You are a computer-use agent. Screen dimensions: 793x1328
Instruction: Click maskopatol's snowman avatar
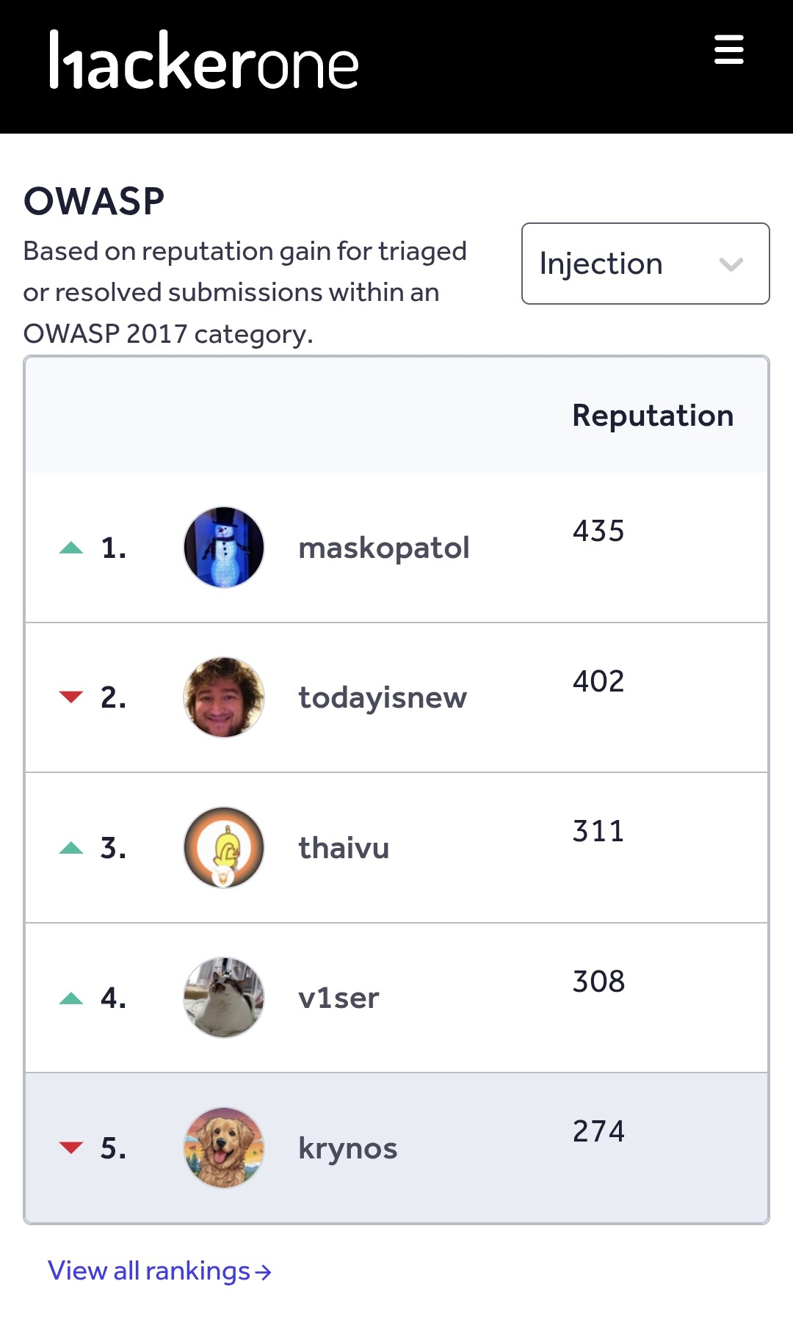pos(223,547)
